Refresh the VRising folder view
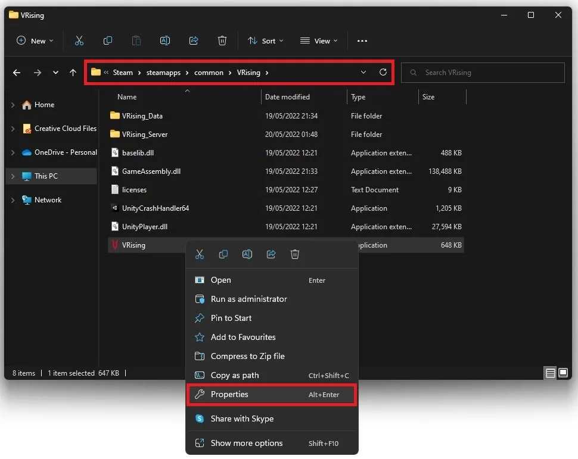The image size is (578, 459). click(x=383, y=72)
